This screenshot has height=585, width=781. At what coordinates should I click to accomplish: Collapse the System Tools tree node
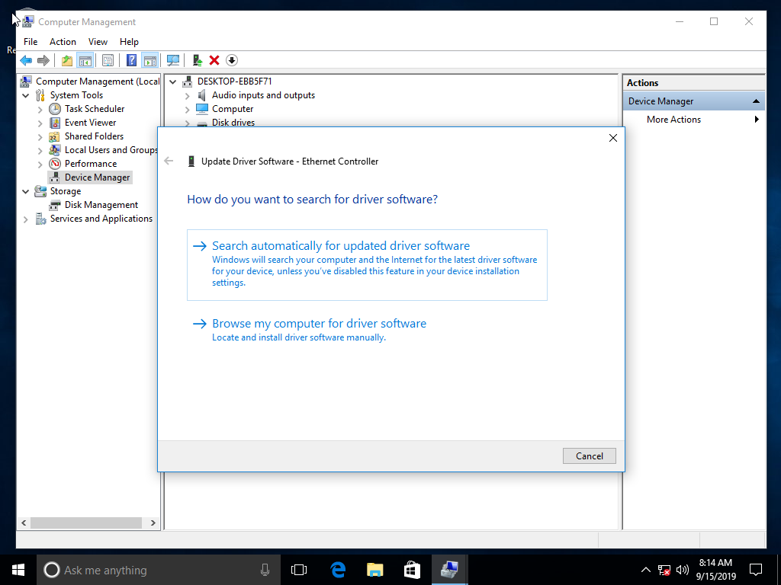tap(26, 95)
